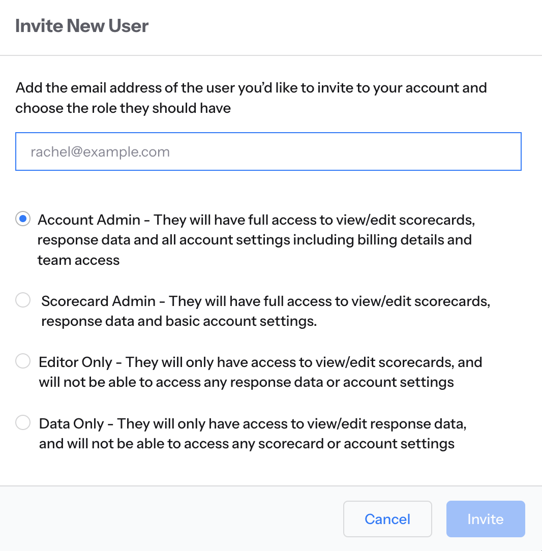Click the 'Data Only' label text

(71, 423)
